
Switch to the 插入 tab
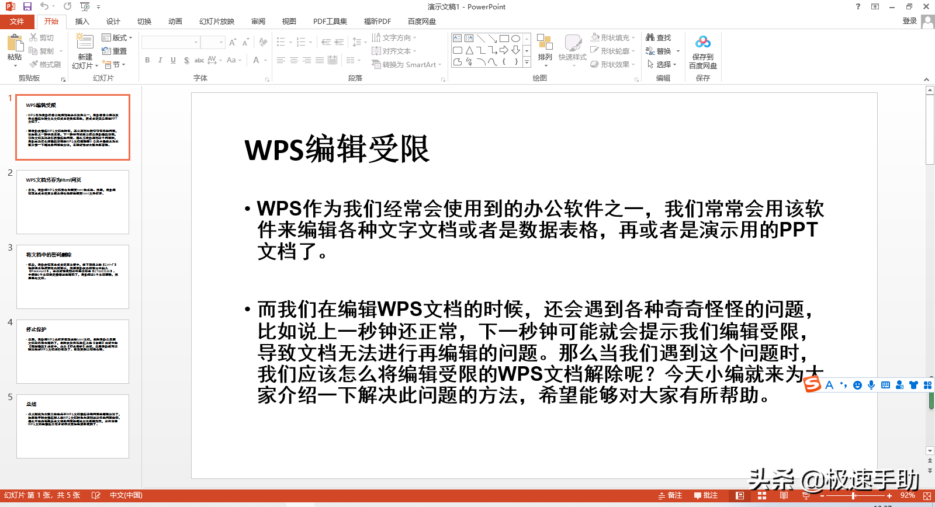pos(82,22)
